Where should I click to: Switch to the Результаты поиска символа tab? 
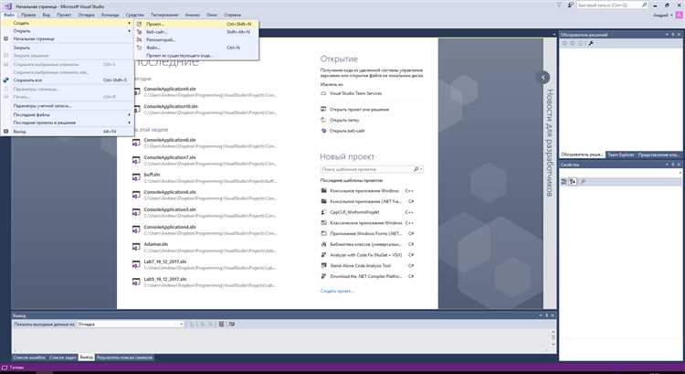click(x=124, y=358)
